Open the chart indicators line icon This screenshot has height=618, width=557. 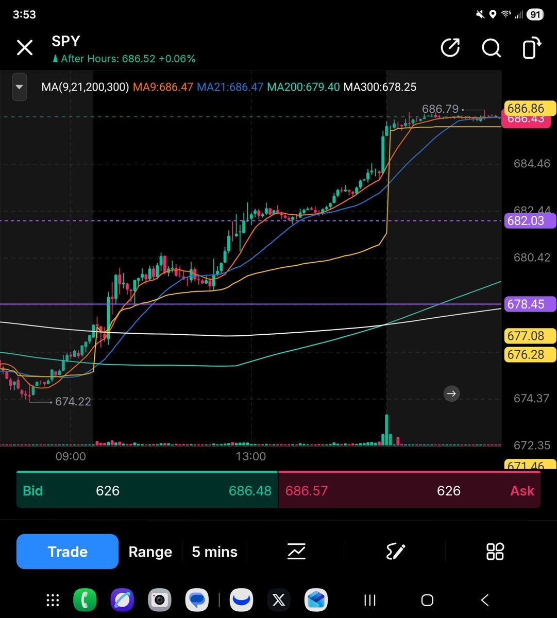click(296, 552)
